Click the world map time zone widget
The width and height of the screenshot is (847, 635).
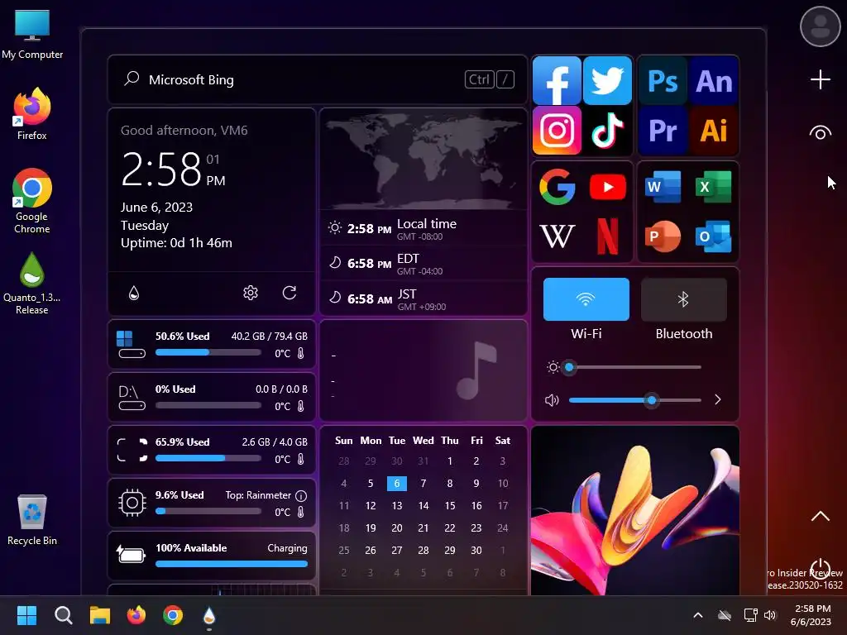(x=423, y=160)
